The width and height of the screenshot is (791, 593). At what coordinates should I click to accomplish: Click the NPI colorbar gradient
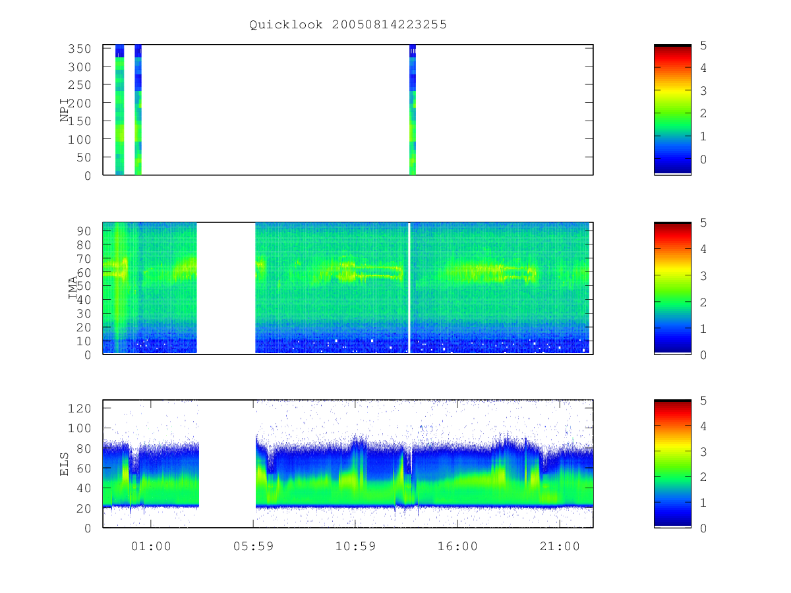pos(672,109)
